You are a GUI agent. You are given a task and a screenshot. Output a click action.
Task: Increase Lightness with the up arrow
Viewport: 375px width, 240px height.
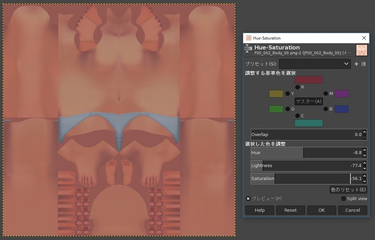365,163
